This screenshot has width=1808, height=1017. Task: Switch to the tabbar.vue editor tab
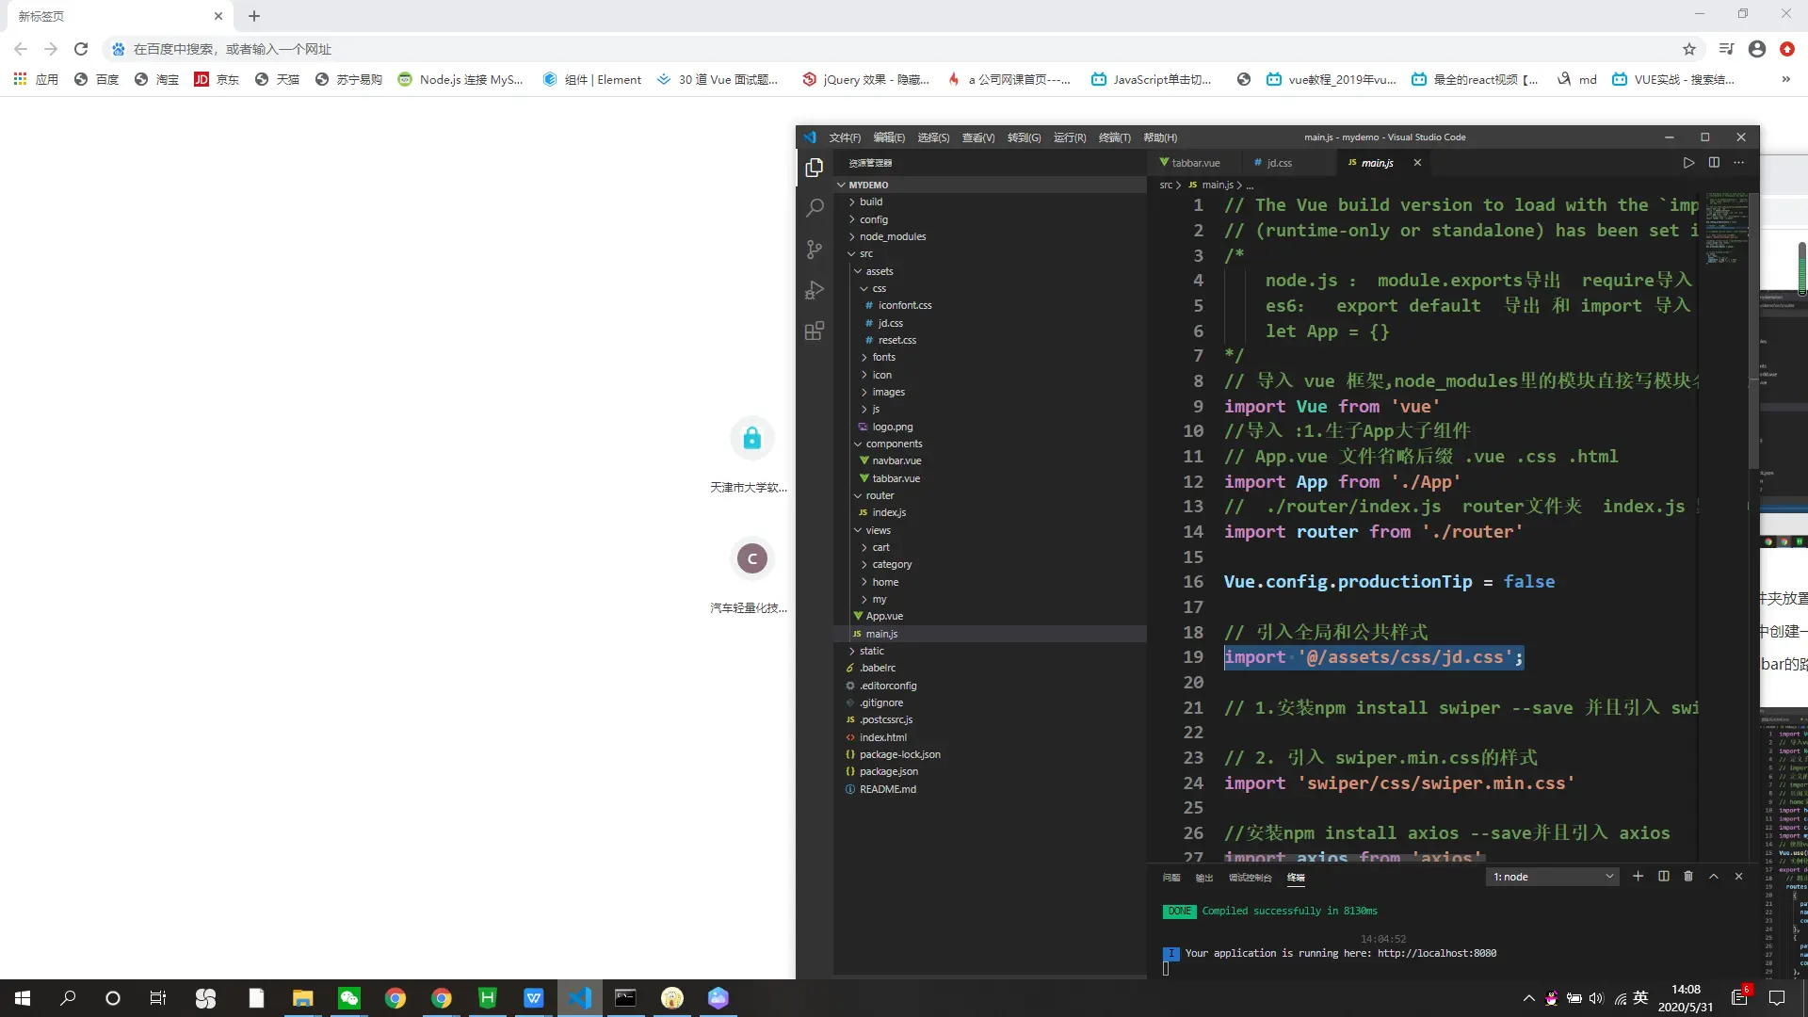coord(1194,163)
